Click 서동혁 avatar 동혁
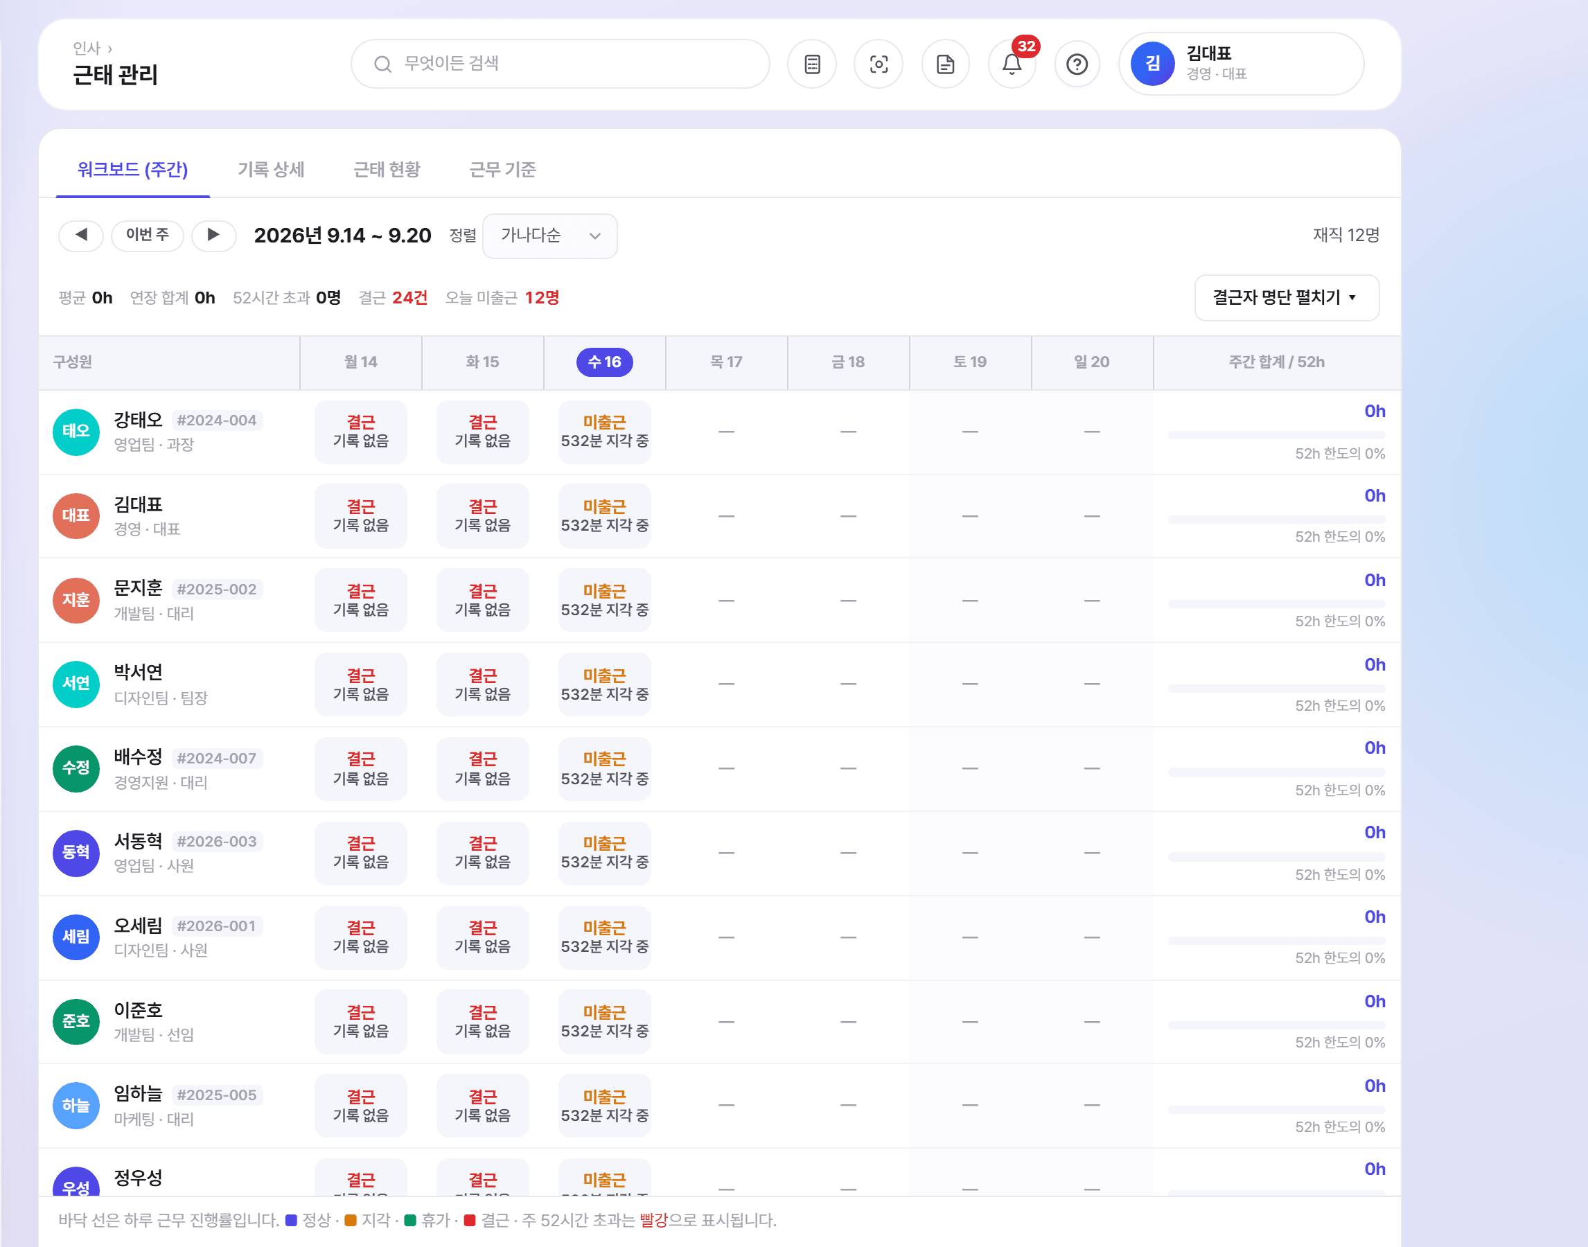This screenshot has height=1247, width=1588. tap(76, 853)
